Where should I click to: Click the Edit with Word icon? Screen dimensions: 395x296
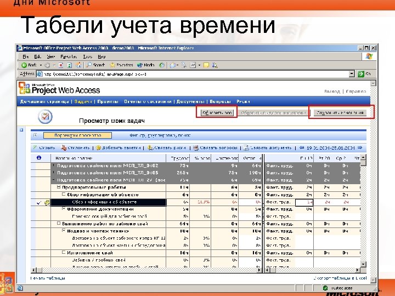(x=193, y=65)
